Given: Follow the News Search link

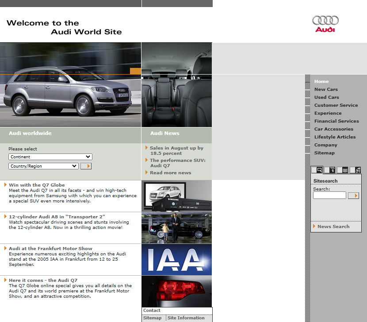Looking at the screenshot, I should (333, 226).
